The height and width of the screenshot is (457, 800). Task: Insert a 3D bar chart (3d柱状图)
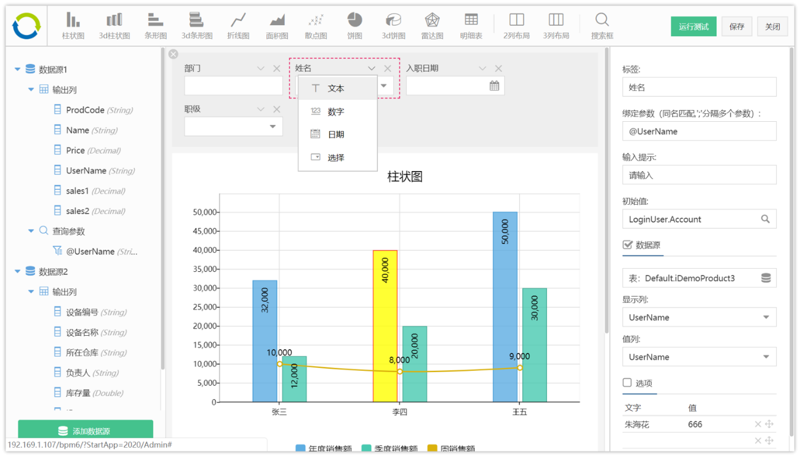[x=114, y=26]
